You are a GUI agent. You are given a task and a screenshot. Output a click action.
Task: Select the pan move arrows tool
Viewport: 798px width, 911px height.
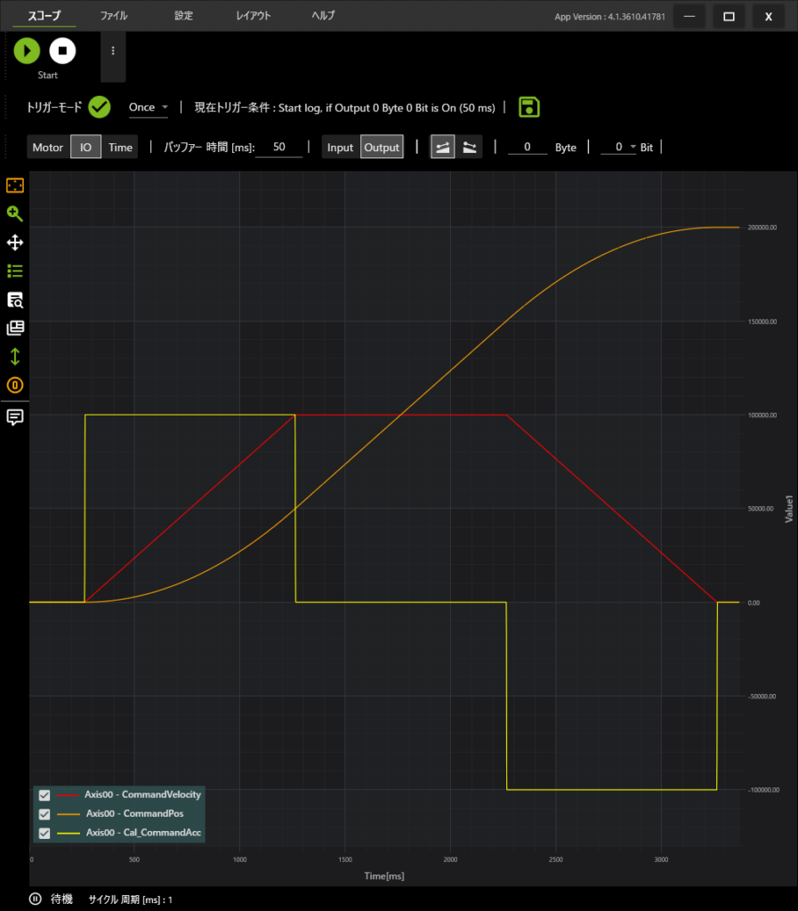pyautogui.click(x=15, y=242)
